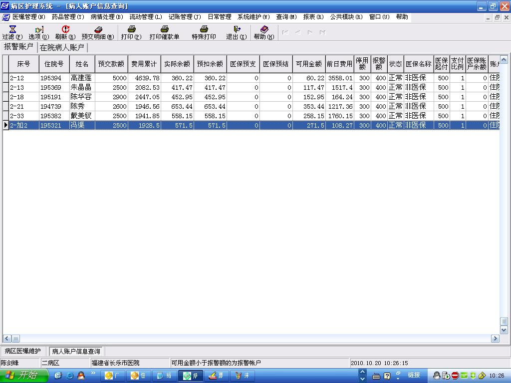The image size is (511, 383).
Task: Go to previous record arrow
Action: 298,32
